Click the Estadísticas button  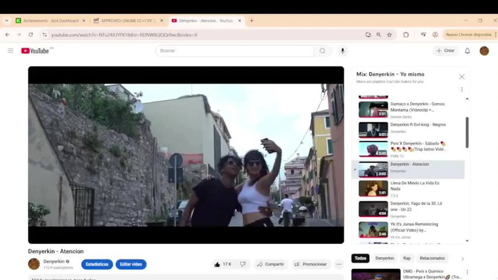pos(97,264)
